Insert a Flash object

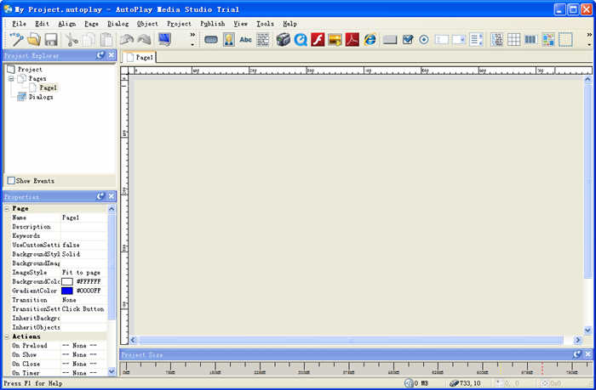pyautogui.click(x=318, y=39)
